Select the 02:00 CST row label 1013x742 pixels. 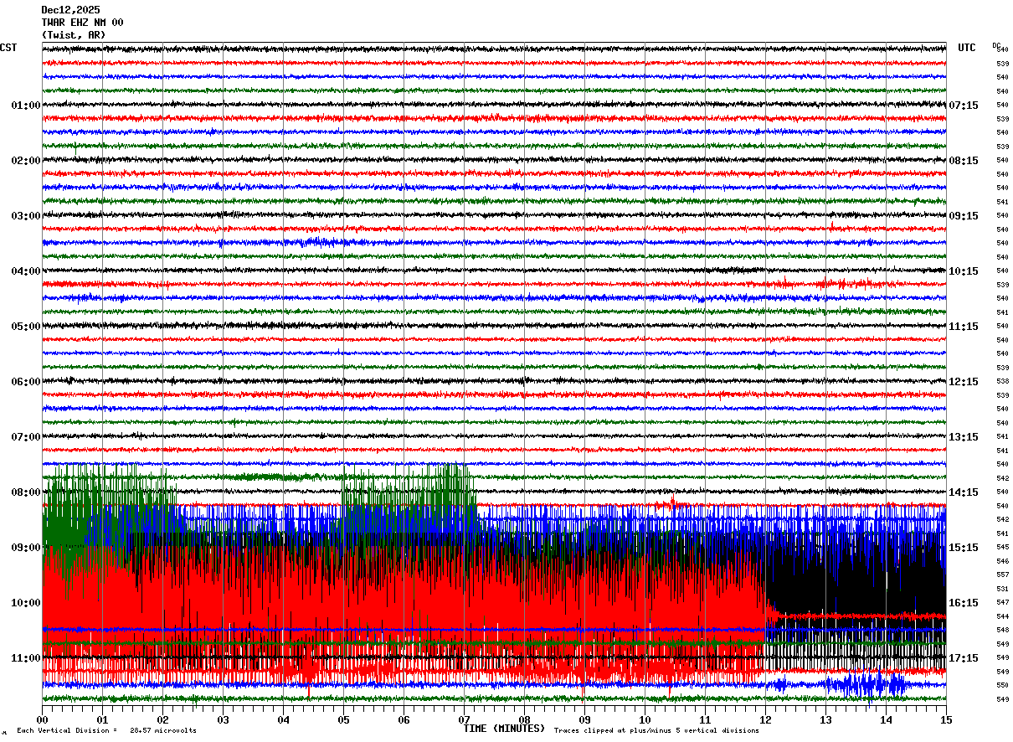pos(26,161)
